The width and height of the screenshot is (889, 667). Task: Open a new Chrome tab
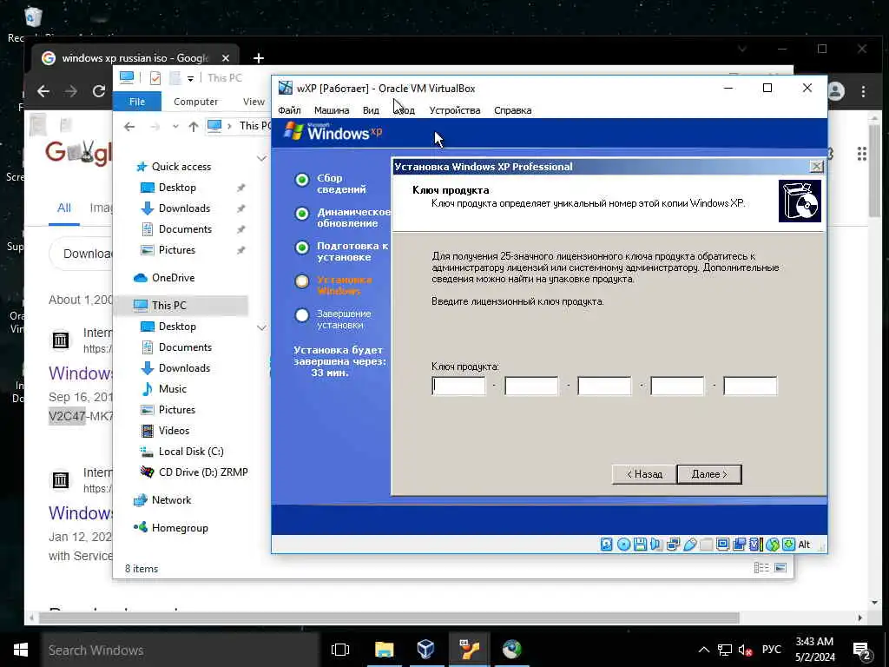click(259, 58)
